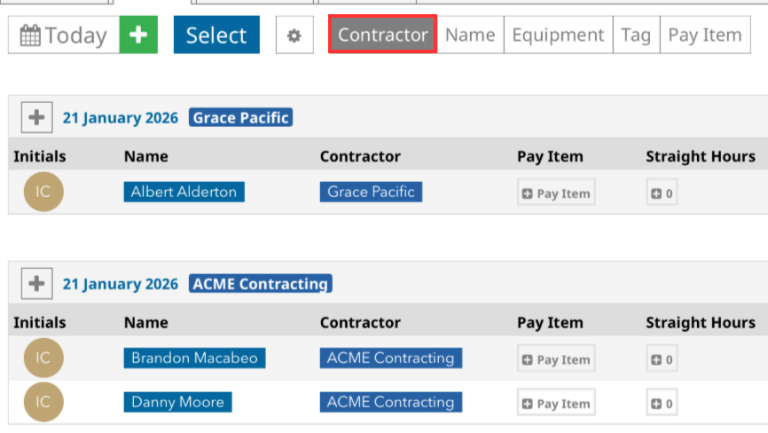Click the green plus add button

(138, 35)
